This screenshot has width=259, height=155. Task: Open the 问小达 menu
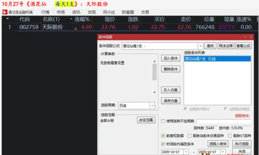pos(109,12)
